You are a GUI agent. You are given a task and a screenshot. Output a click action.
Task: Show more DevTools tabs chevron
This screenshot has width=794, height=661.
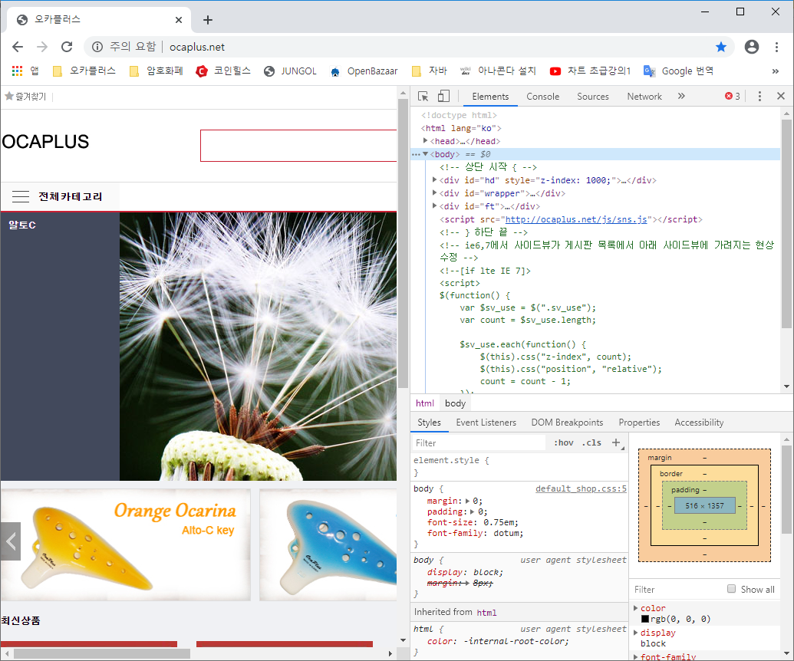click(681, 96)
